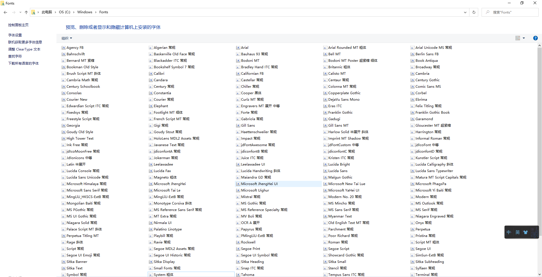Select Bahnschrift font entry
This screenshot has width=542, height=277.
73,54
